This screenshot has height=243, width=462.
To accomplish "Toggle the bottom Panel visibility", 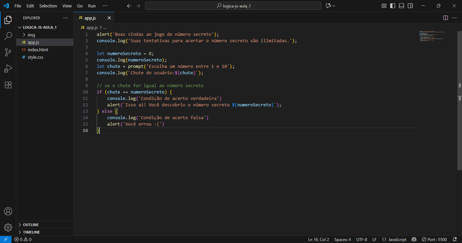I will tap(401, 6).
